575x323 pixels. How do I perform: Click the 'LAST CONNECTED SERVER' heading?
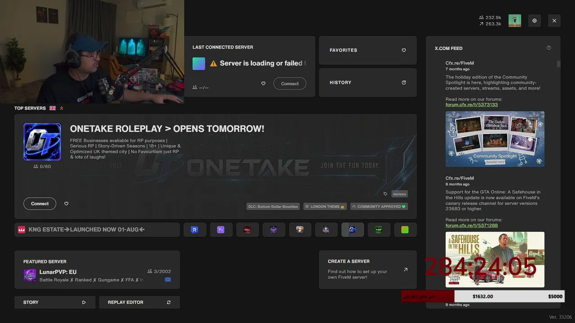223,47
